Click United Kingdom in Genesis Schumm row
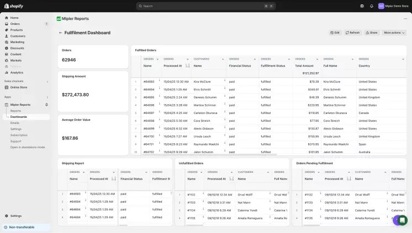 (x=369, y=97)
